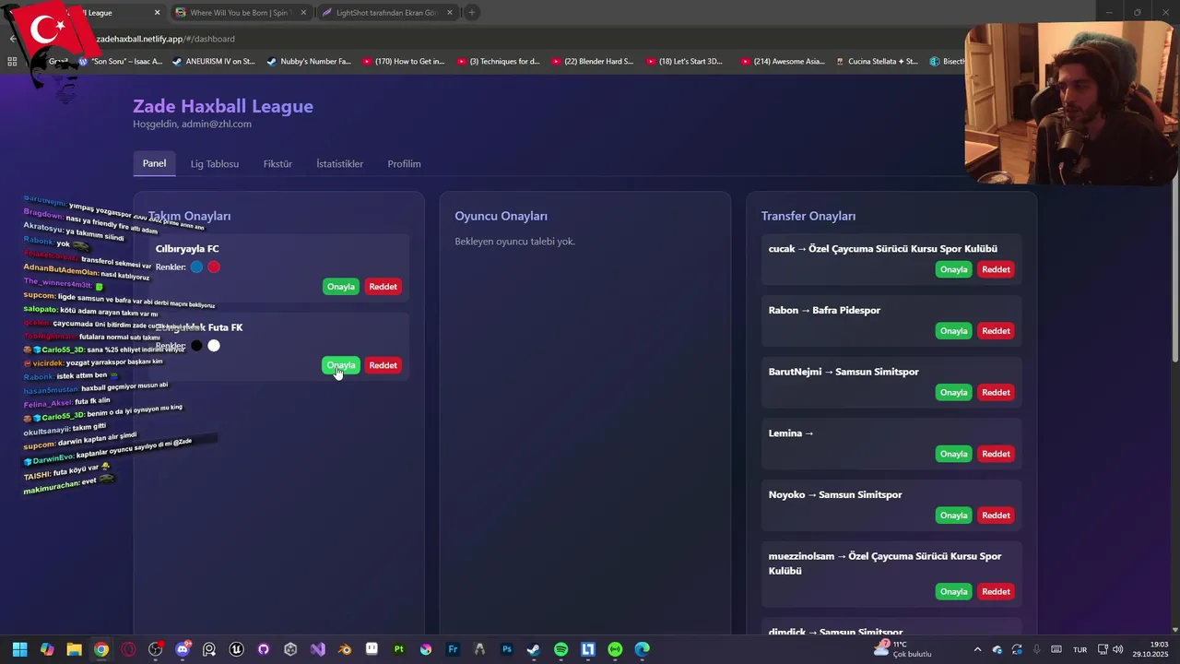1180x664 pixels.
Task: Launch Blender from the taskbar
Action: click(x=345, y=649)
